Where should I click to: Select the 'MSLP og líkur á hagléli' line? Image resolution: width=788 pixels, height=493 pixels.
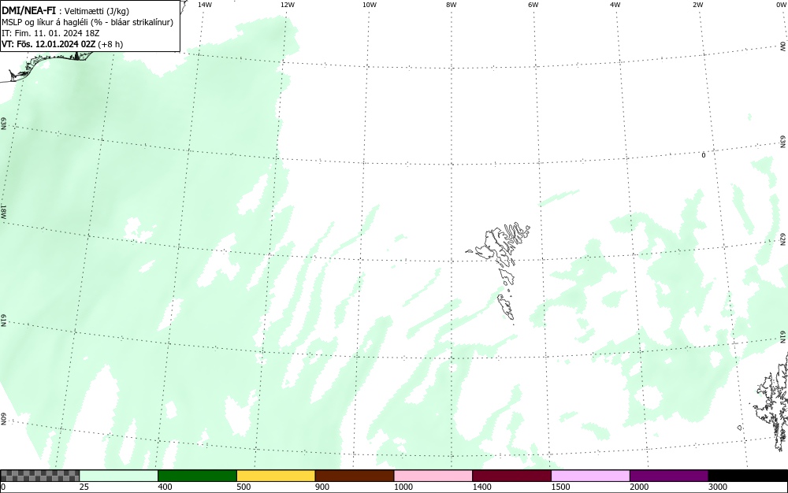tap(87, 22)
